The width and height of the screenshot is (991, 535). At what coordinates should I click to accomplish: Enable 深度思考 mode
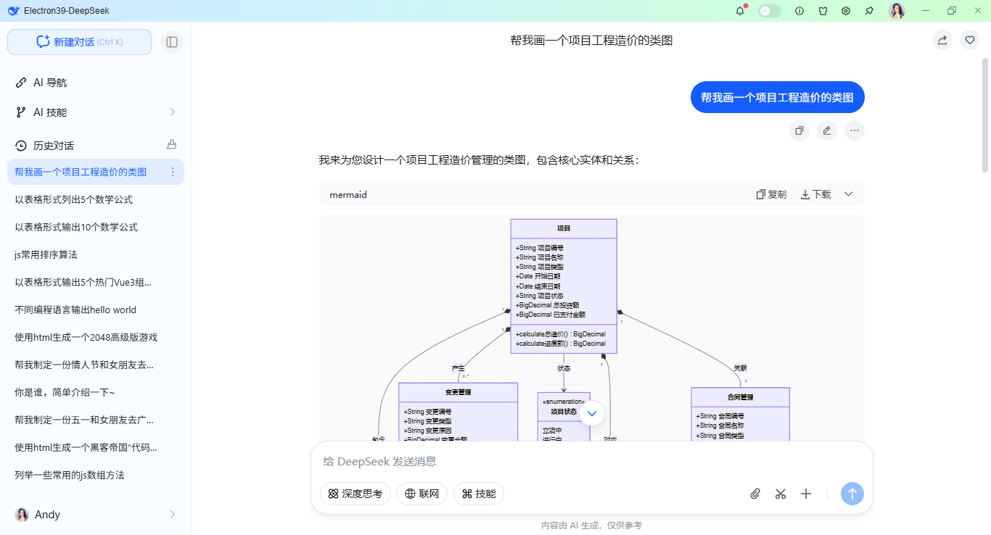355,494
